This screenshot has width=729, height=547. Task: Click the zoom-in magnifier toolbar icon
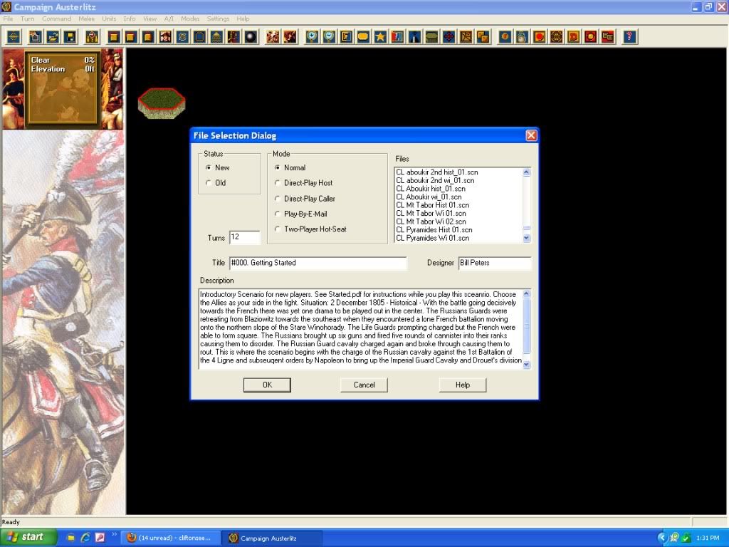[x=312, y=37]
